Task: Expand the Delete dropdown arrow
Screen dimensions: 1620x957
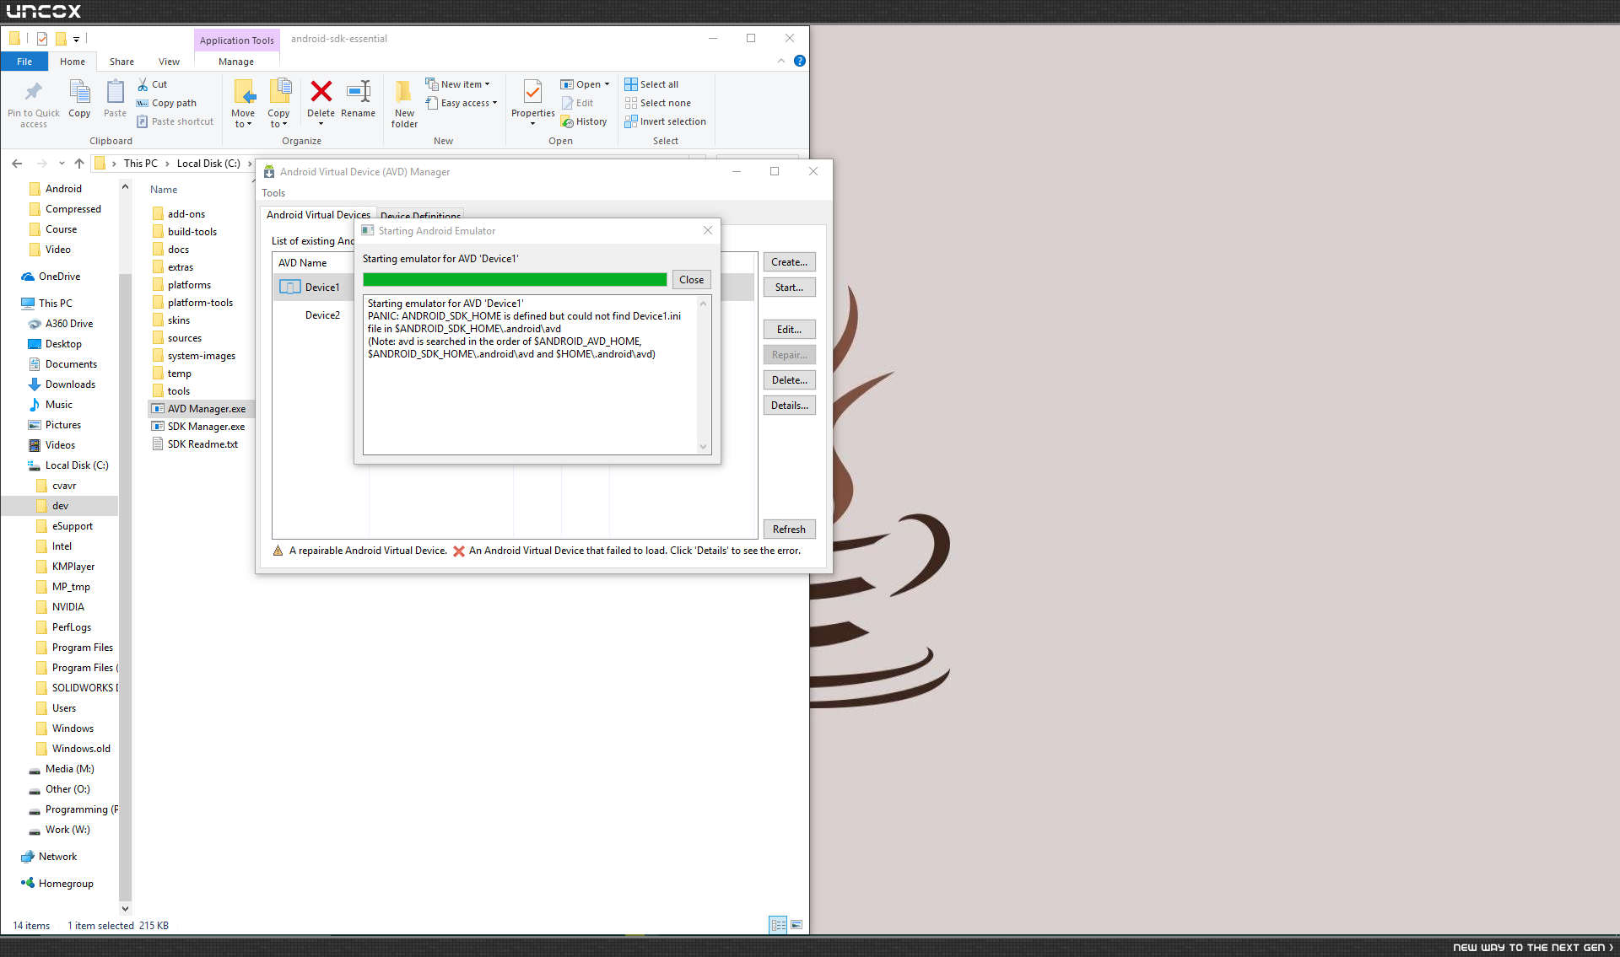Action: [321, 124]
